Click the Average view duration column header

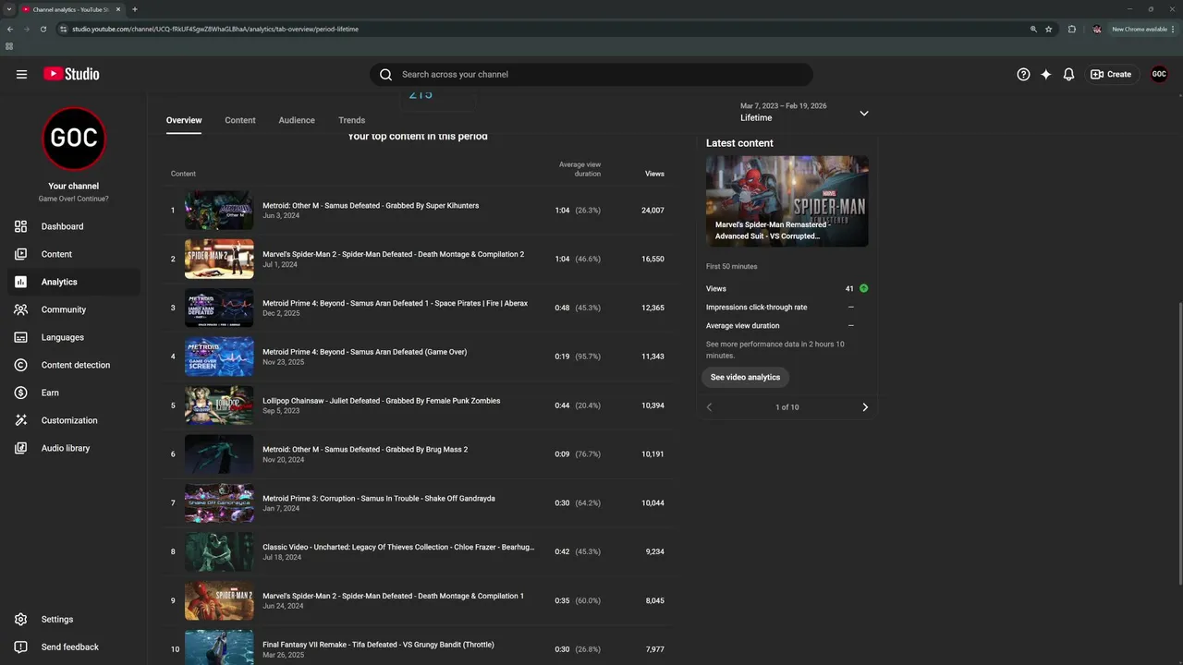[579, 169]
